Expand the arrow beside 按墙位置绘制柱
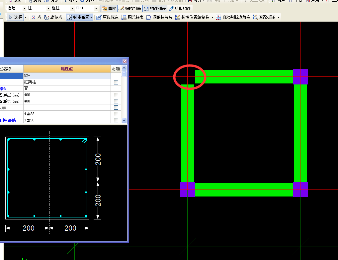Screen dimensions: 338x260 point(212,17)
